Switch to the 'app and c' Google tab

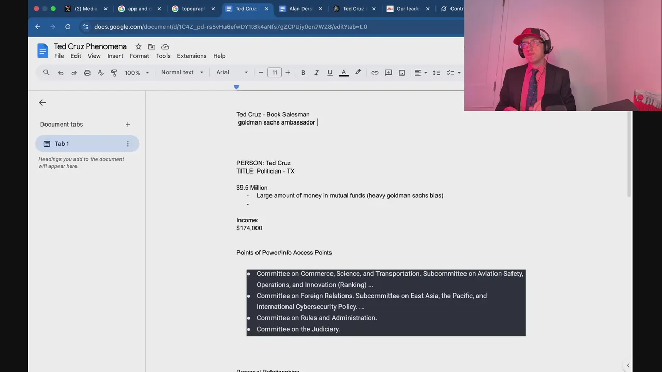pyautogui.click(x=139, y=9)
